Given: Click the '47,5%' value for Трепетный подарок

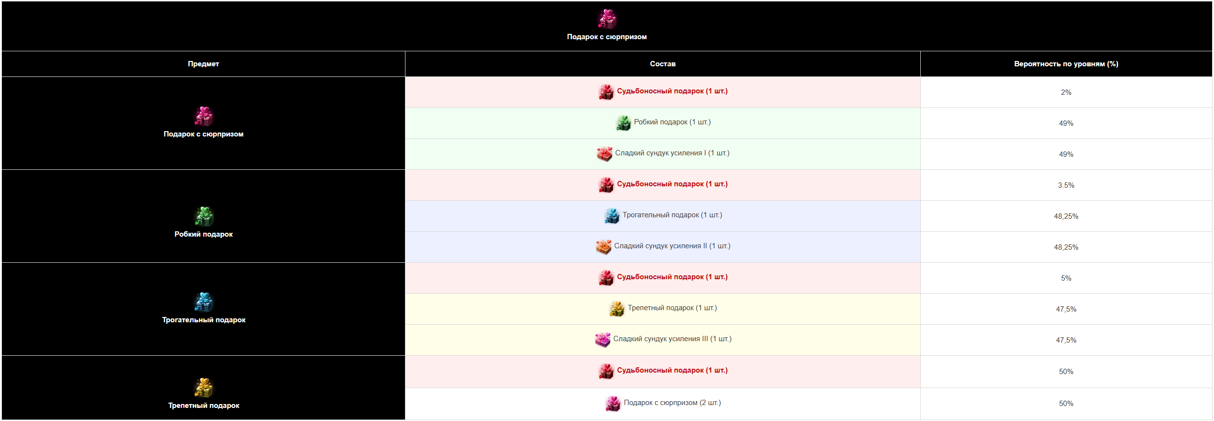Looking at the screenshot, I should (x=1066, y=309).
